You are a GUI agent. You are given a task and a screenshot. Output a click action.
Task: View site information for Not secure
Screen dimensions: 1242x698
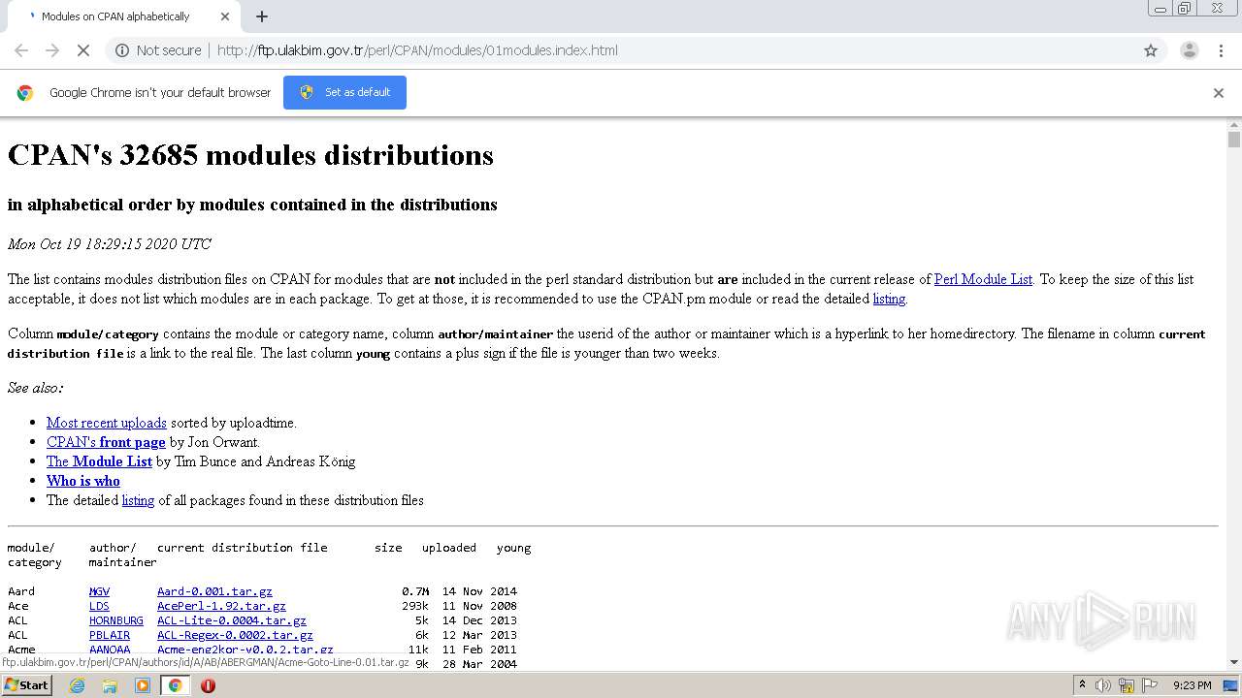click(158, 50)
